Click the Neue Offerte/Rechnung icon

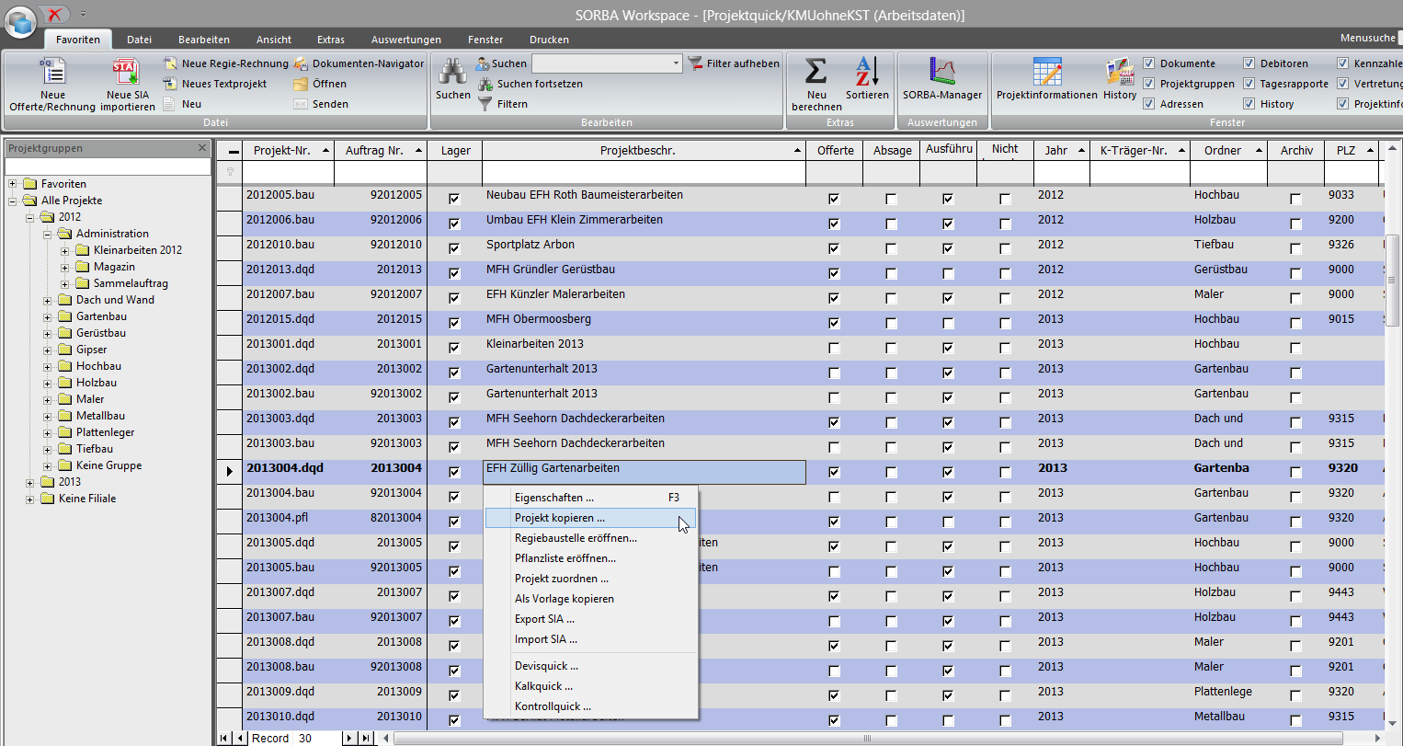(52, 71)
